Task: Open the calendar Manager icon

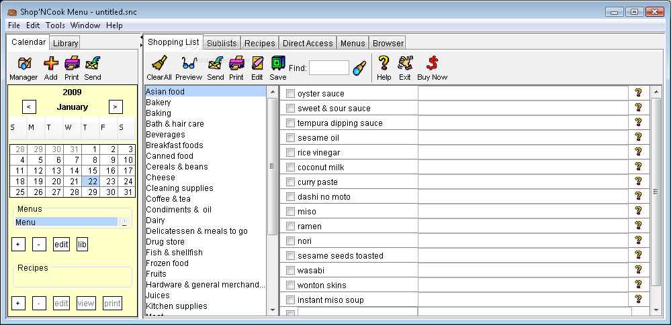Action: coord(24,63)
